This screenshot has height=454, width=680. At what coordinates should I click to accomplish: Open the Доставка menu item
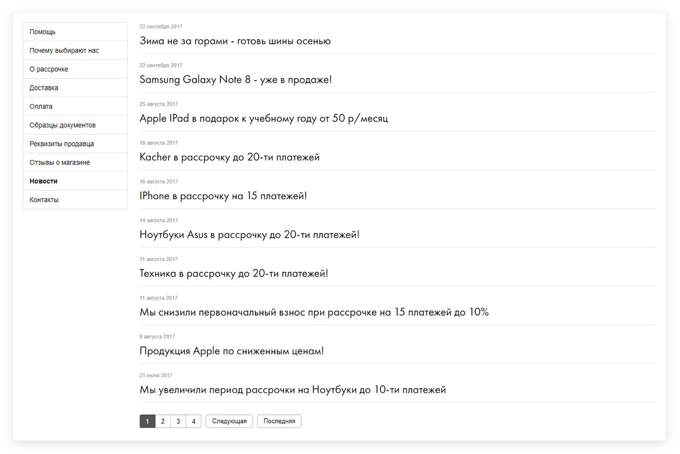(x=75, y=88)
